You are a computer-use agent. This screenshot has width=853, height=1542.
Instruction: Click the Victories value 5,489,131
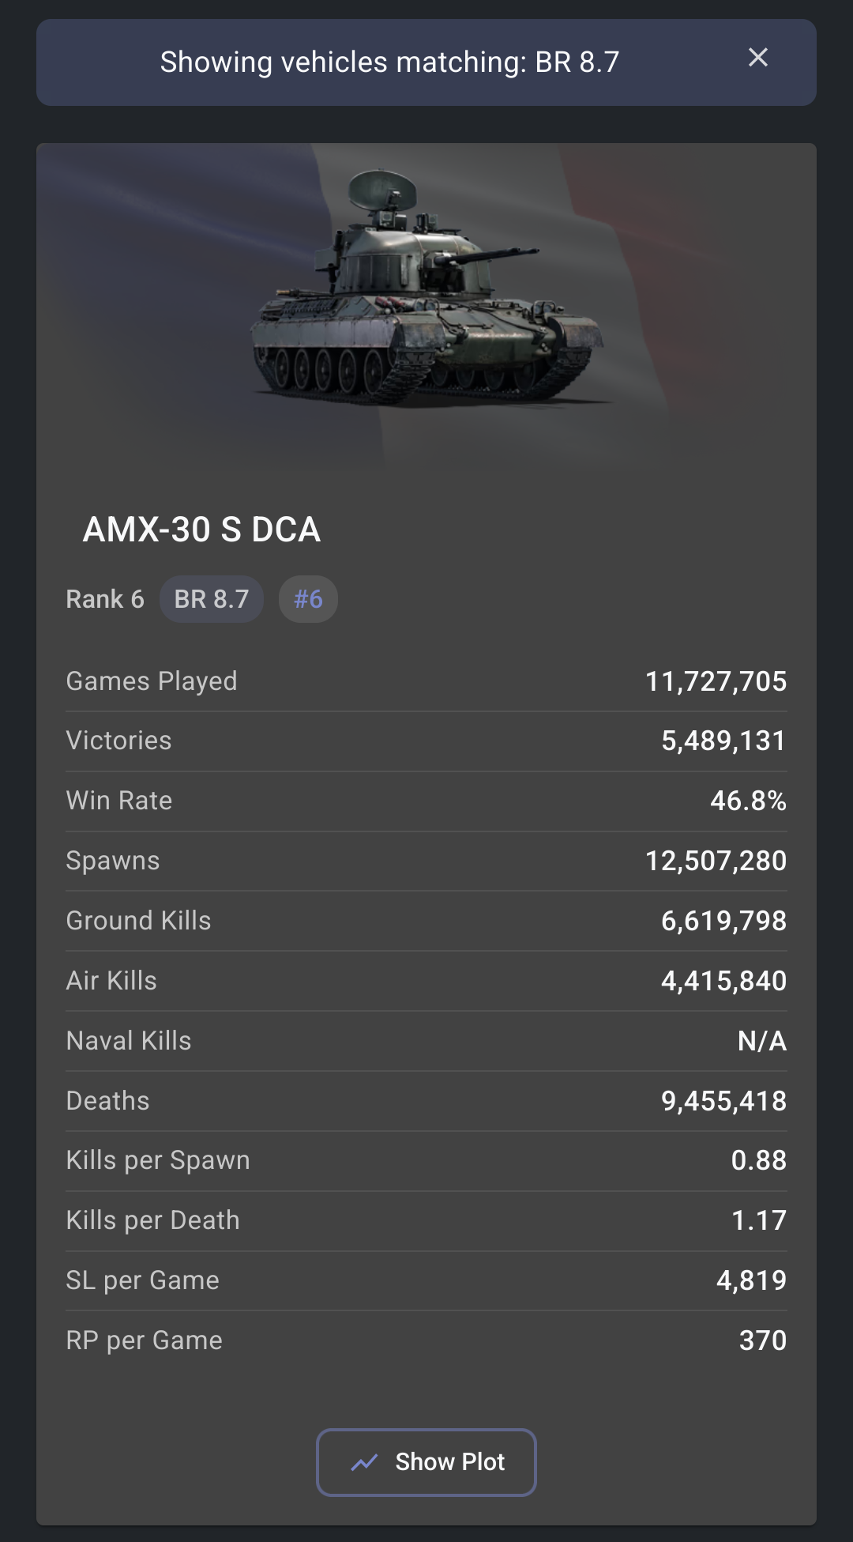(x=723, y=741)
